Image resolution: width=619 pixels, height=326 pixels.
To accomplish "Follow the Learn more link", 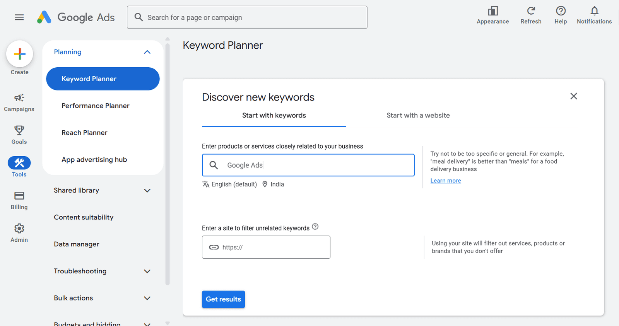I will tap(445, 181).
